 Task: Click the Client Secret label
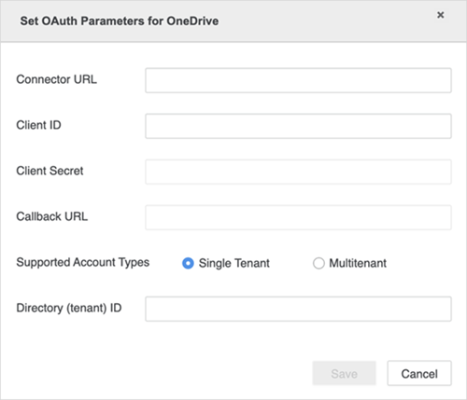point(50,171)
